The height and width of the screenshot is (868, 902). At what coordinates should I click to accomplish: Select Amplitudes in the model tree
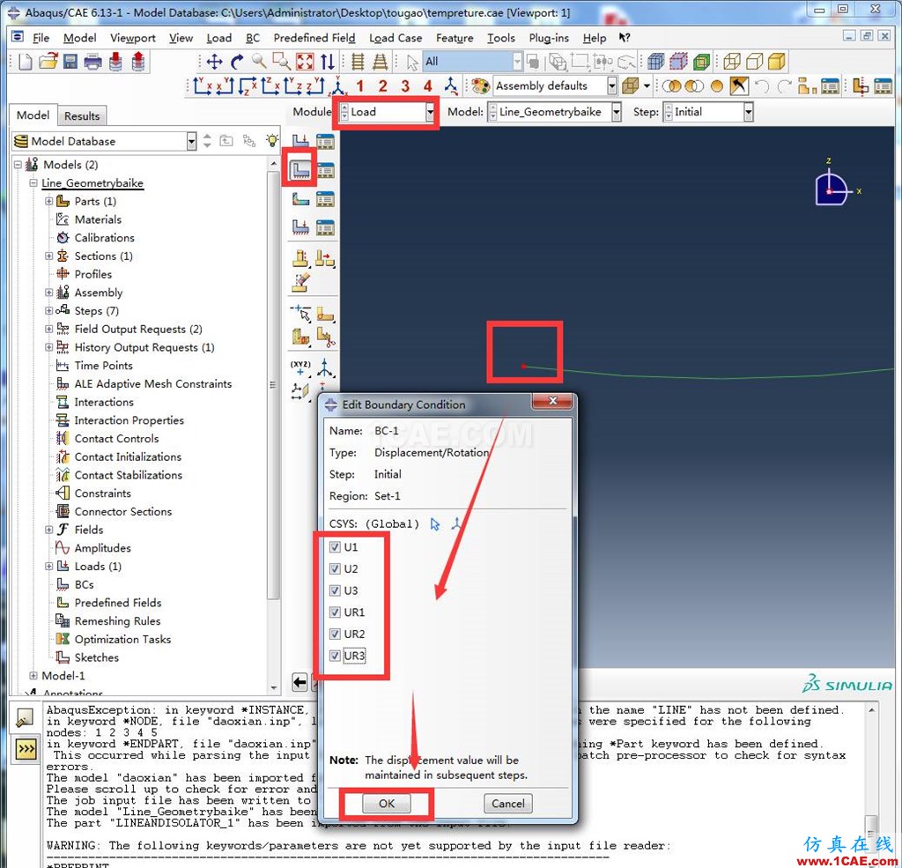coord(102,548)
